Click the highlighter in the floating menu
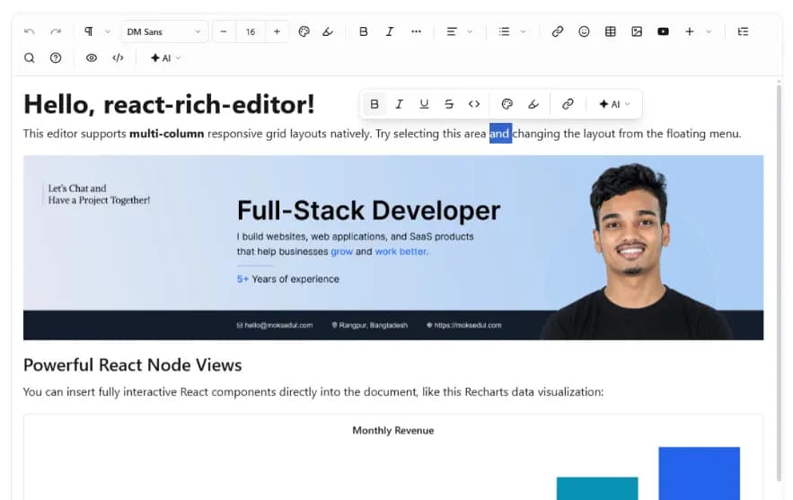 point(533,104)
